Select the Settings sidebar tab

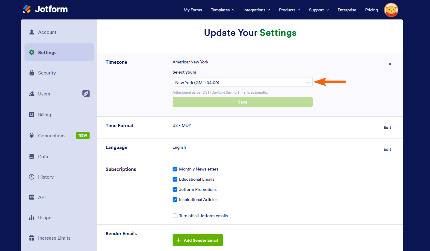point(59,52)
